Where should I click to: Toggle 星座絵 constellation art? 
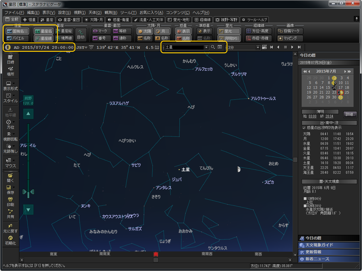64,31
